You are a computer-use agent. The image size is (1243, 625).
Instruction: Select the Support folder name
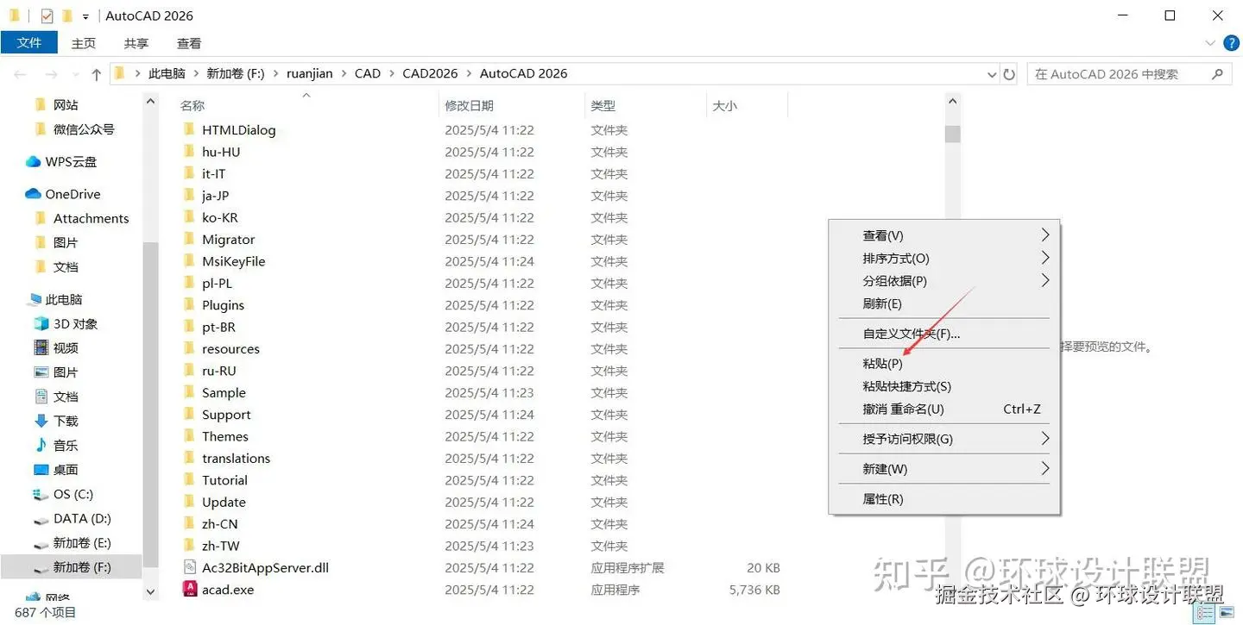click(x=226, y=415)
